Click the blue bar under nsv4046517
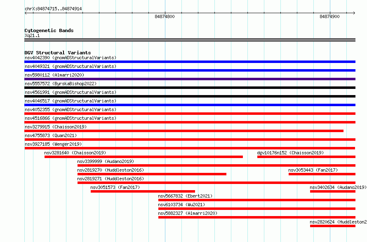 (190, 105)
